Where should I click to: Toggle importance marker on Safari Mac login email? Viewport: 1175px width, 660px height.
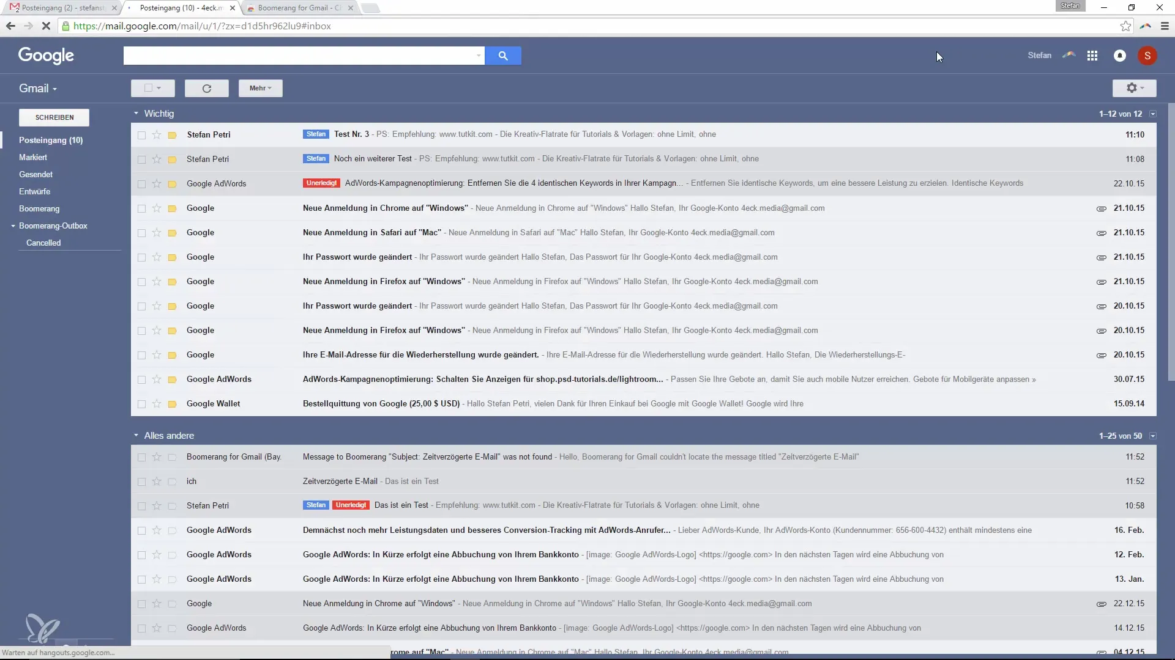(x=173, y=233)
